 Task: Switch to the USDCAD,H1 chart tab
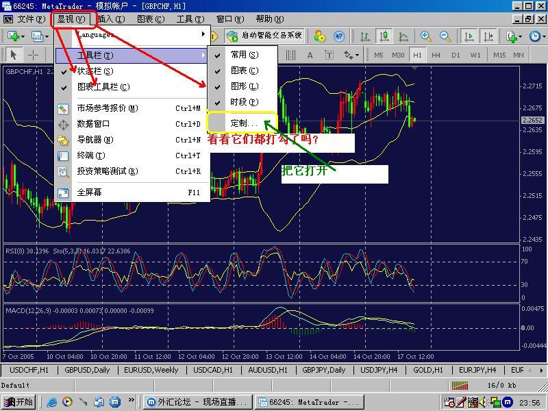tap(213, 370)
